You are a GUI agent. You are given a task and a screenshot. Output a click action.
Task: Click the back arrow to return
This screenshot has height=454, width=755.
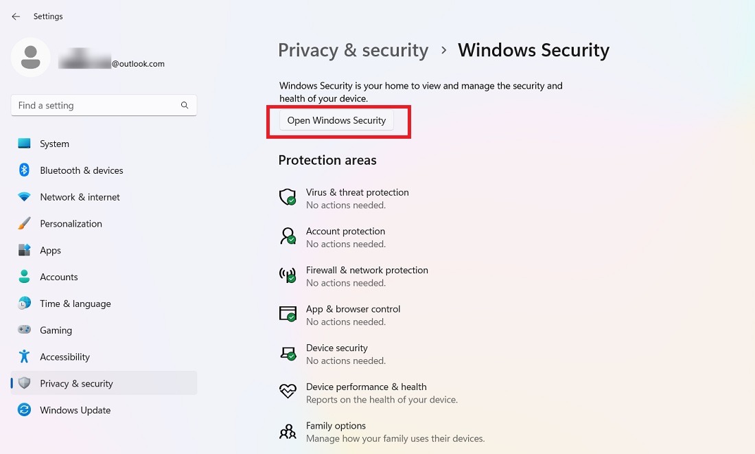pyautogui.click(x=15, y=16)
